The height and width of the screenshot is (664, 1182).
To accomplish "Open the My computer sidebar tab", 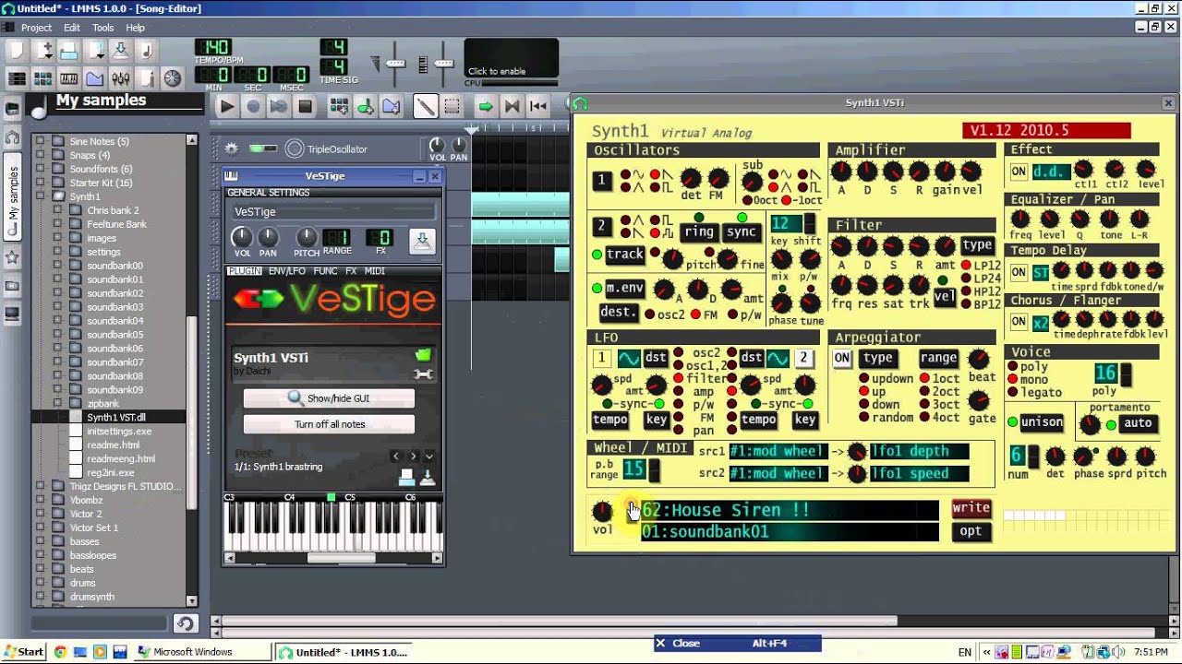I will pos(12,314).
